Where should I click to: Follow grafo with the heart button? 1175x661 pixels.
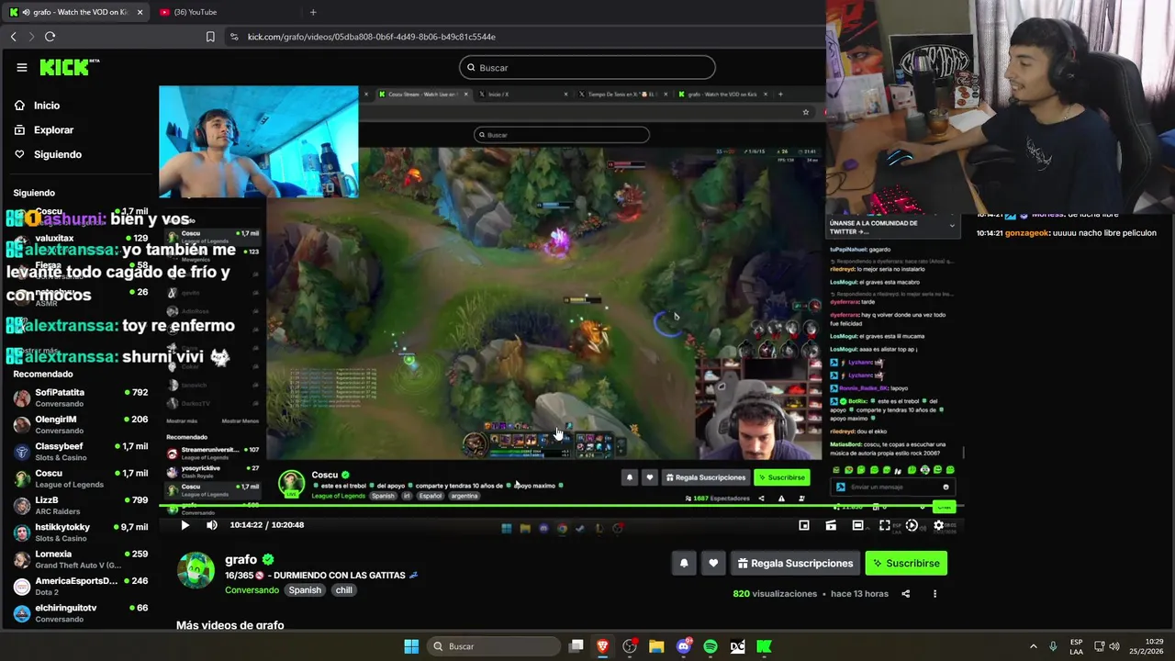pyautogui.click(x=713, y=563)
